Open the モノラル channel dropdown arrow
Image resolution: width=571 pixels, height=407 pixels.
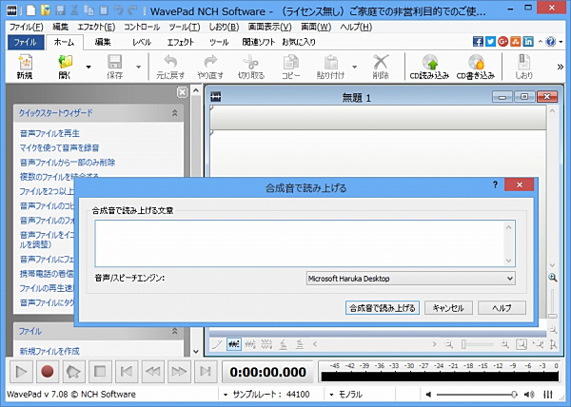331,395
